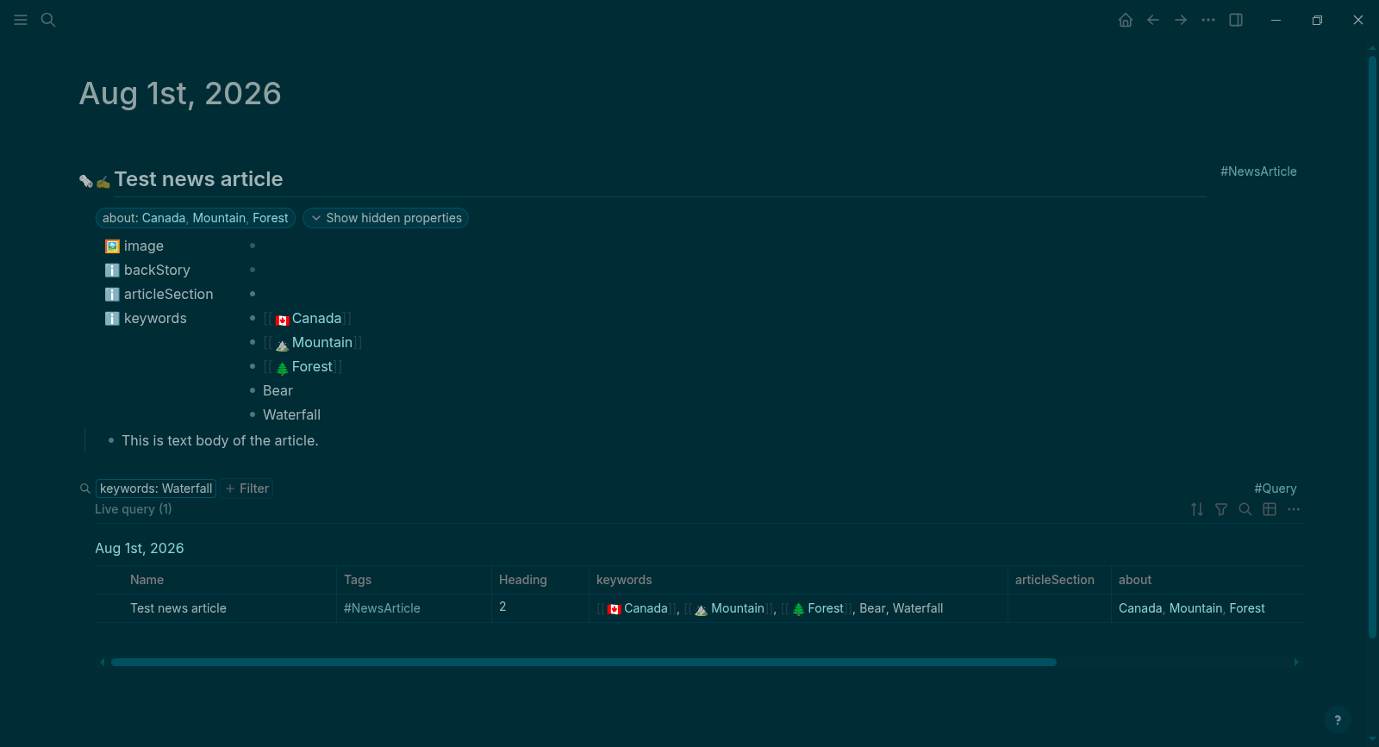Open the #NewsArticle tag on the heading

[x=1258, y=171]
